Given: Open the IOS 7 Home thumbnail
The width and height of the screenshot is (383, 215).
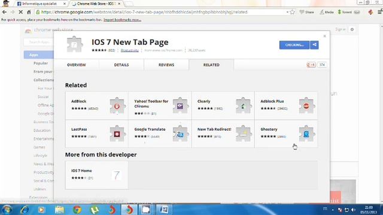Looking at the screenshot, I should pos(117,175).
